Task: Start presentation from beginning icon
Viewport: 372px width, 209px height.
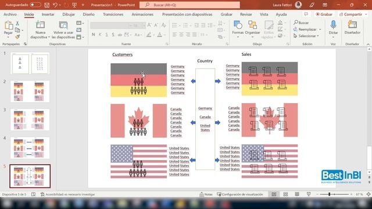Action: 74,5
